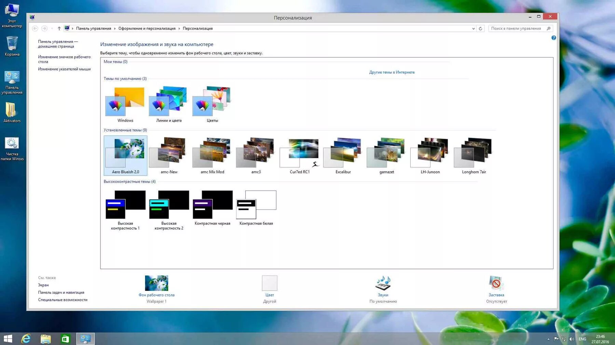Viewport: 615px width, 345px height.
Task: Apply the Контрастная белая theme
Action: (x=256, y=208)
